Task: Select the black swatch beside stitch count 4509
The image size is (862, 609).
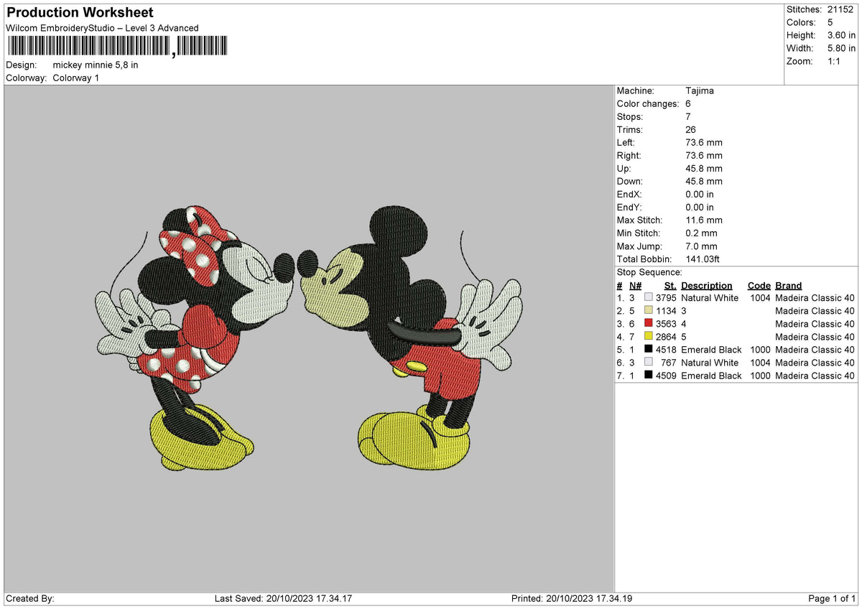Action: [x=649, y=376]
